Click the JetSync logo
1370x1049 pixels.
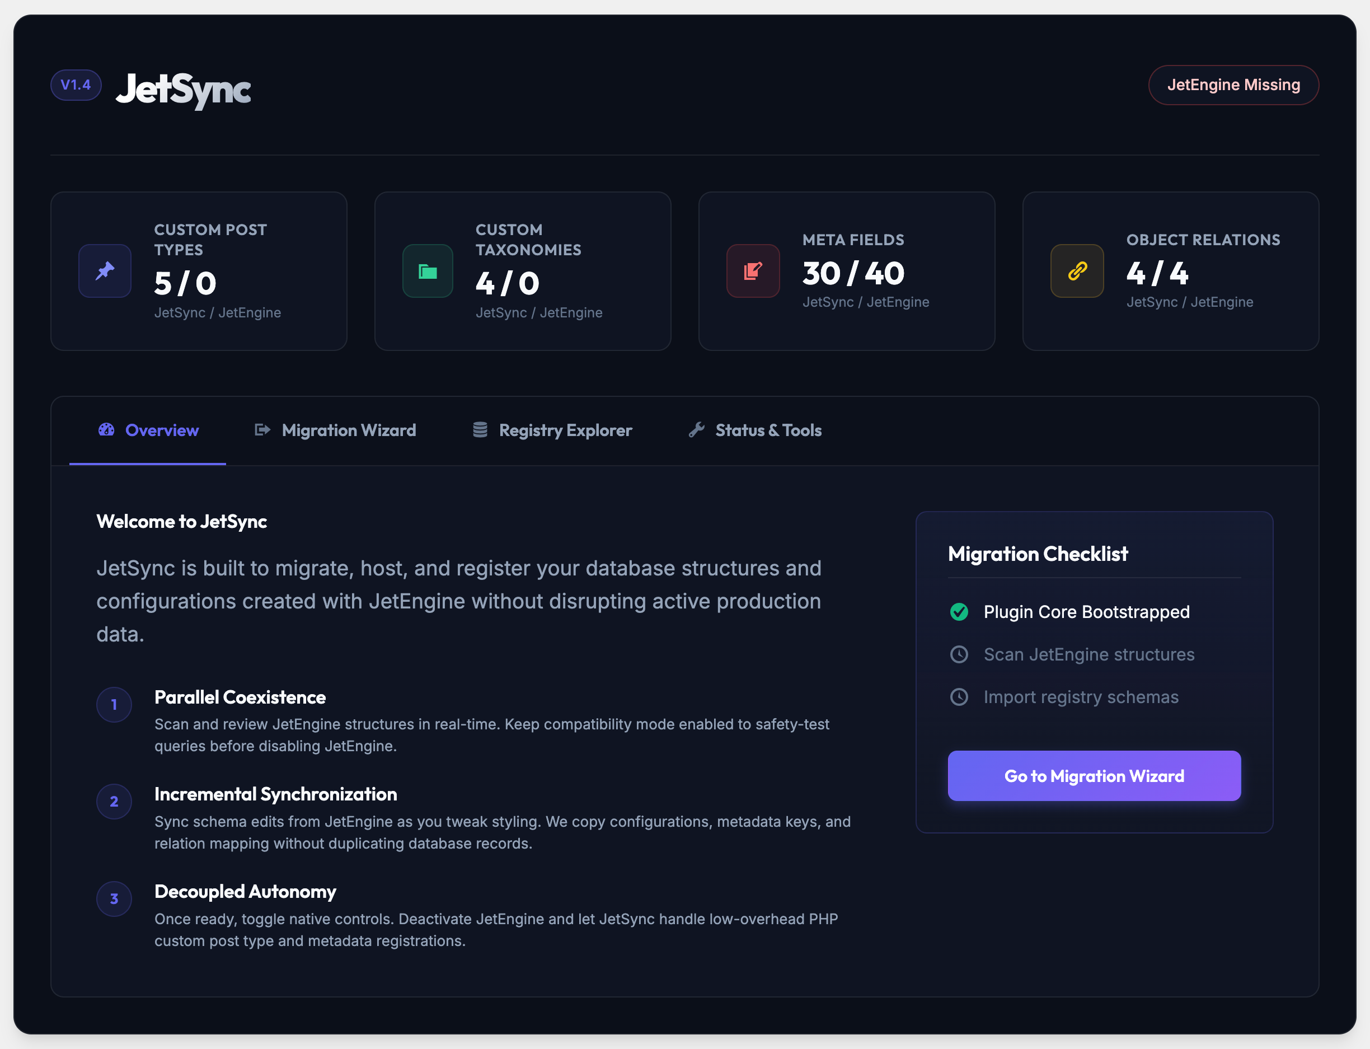pos(184,90)
